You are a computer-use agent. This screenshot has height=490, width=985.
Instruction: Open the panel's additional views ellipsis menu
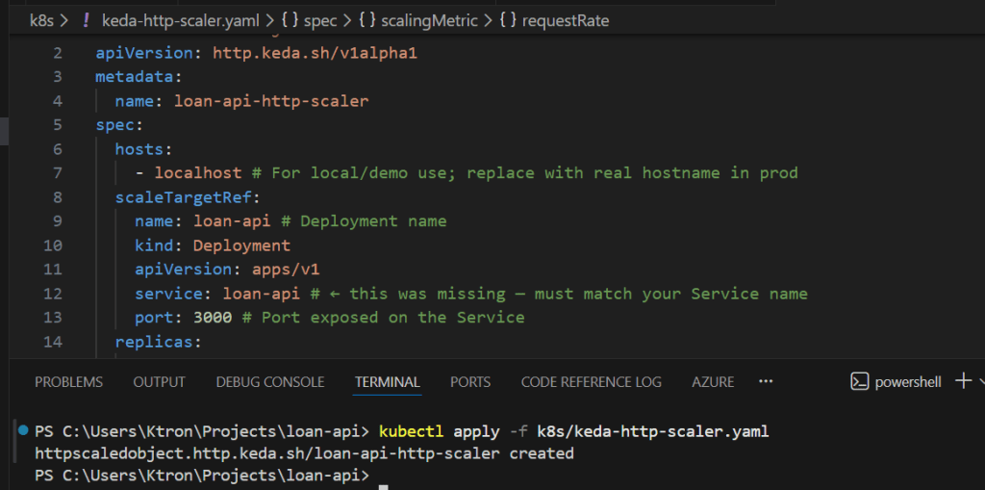[x=766, y=381]
